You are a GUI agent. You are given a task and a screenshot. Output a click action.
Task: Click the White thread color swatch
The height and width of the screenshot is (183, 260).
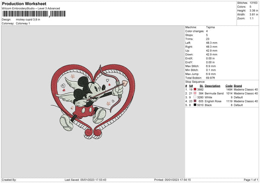(195, 97)
